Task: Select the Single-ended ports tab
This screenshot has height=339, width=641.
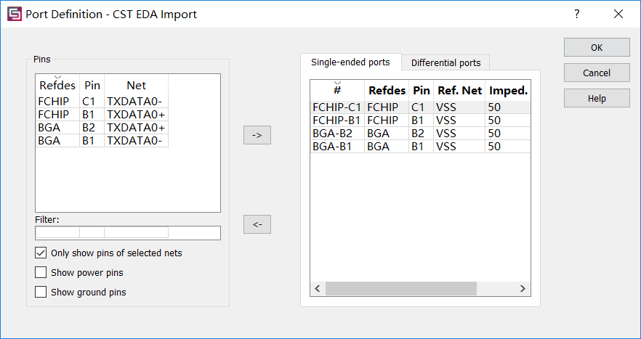Action: pyautogui.click(x=351, y=62)
